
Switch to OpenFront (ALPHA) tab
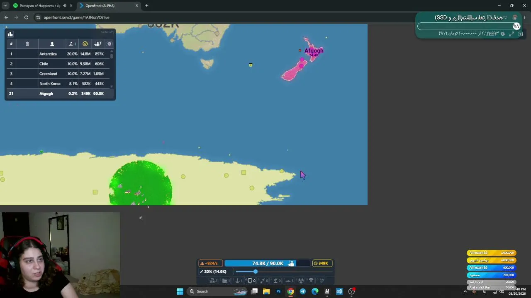[x=109, y=6]
